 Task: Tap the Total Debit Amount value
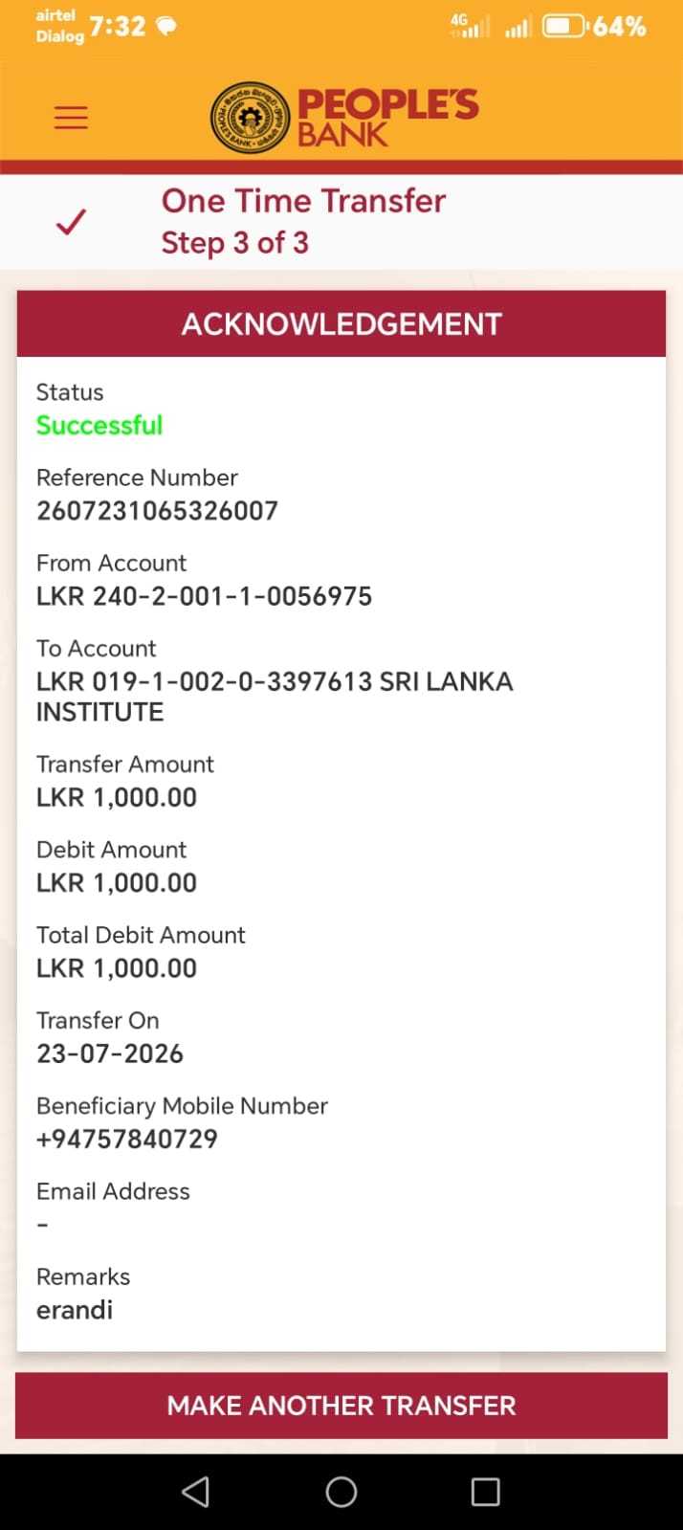[x=117, y=968]
